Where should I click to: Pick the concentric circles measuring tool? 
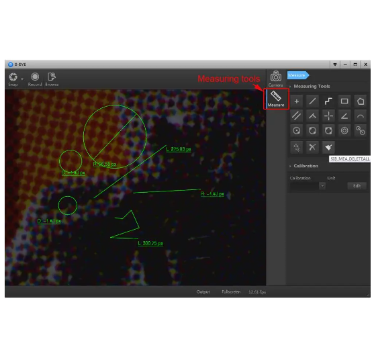coord(344,130)
